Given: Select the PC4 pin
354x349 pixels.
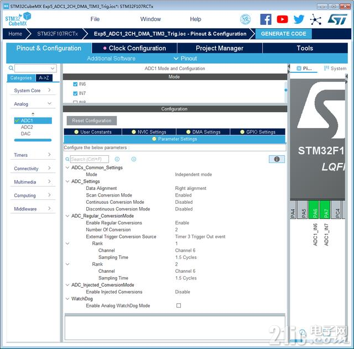Looking at the screenshot, I should (337, 210).
